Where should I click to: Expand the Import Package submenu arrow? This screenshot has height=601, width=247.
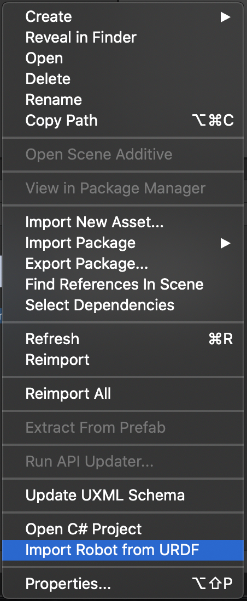(225, 243)
